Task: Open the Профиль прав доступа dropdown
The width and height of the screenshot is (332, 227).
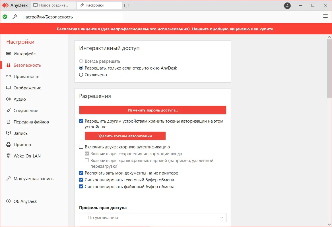Action: pos(153,218)
